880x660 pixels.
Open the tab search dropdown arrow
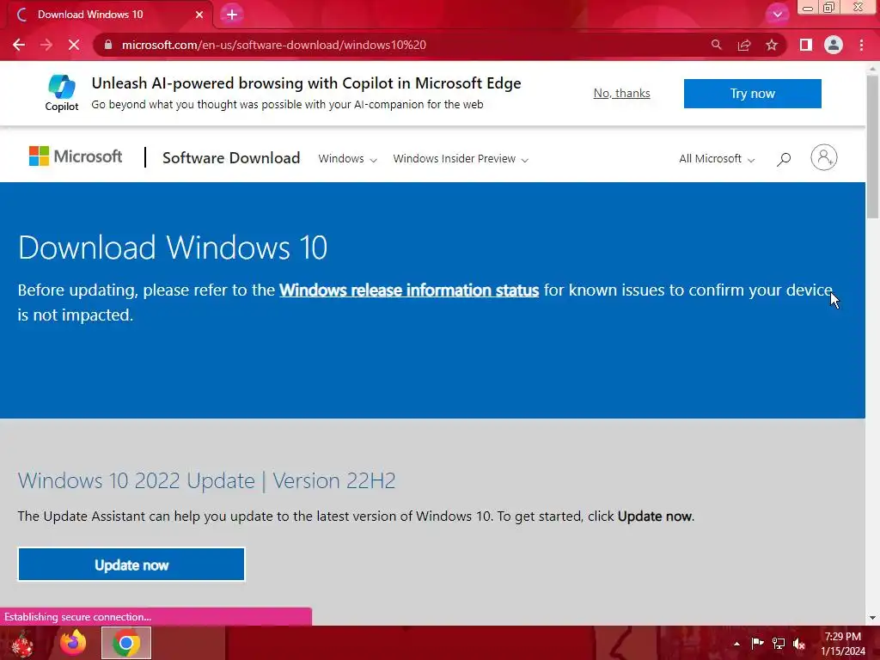click(777, 15)
